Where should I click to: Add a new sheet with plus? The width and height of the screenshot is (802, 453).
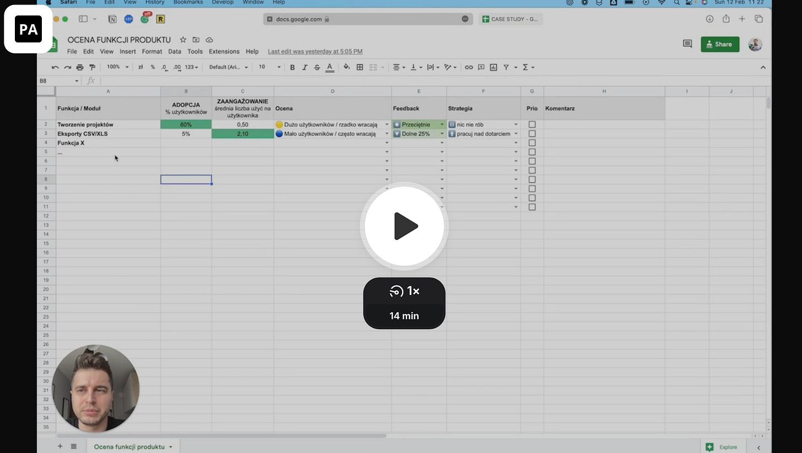click(x=60, y=446)
